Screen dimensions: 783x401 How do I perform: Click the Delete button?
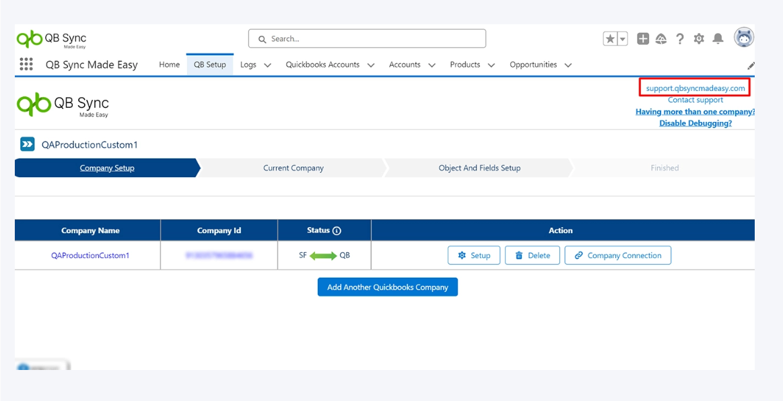coord(533,255)
